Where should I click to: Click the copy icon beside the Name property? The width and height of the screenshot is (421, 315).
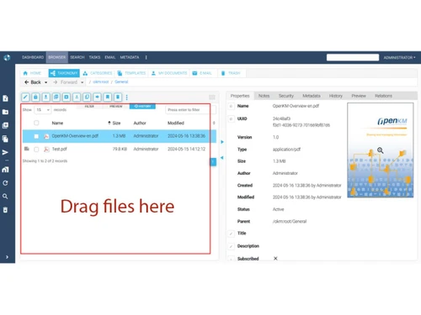[231, 106]
